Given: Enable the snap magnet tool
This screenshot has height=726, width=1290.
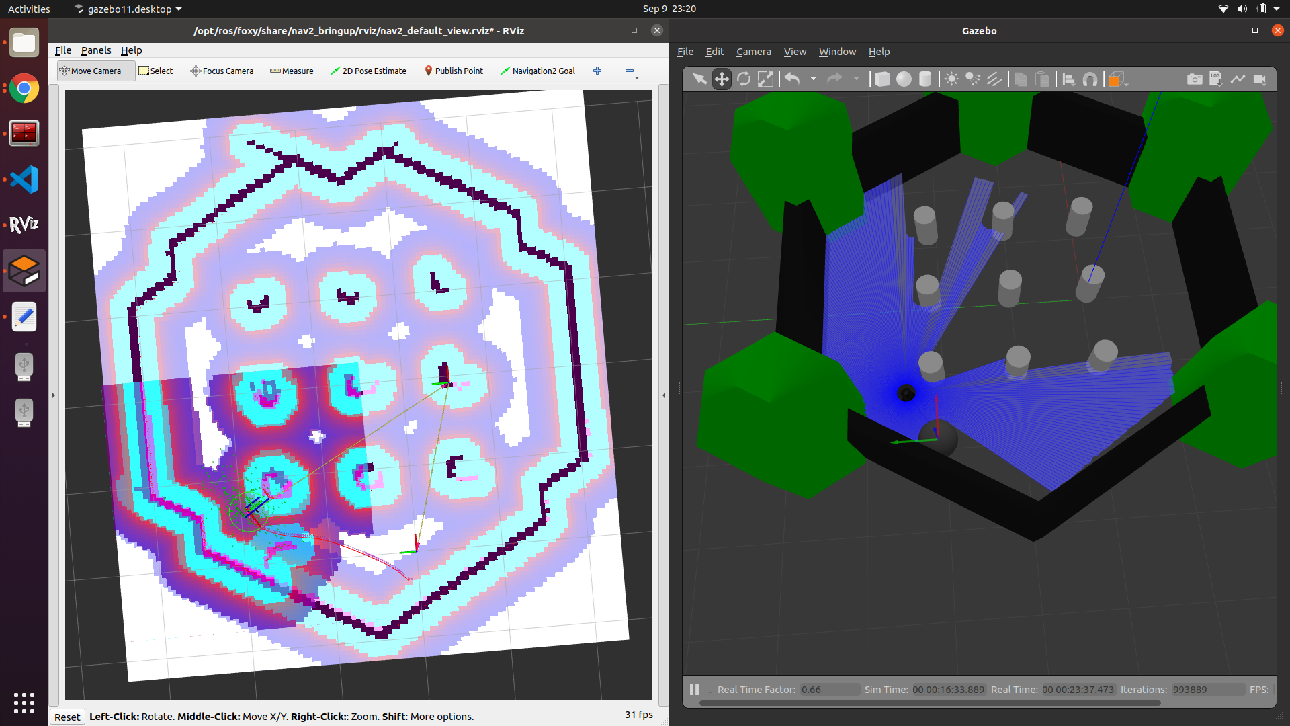Looking at the screenshot, I should coord(1090,79).
